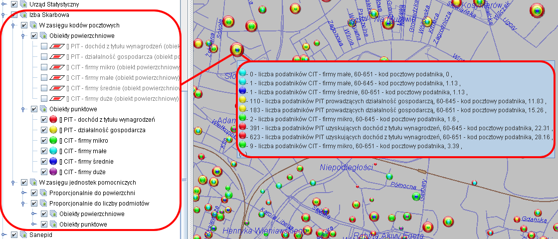The height and width of the screenshot is (239, 558).
Task: Click the blue CIT firmy średnie icon
Action: click(x=54, y=162)
